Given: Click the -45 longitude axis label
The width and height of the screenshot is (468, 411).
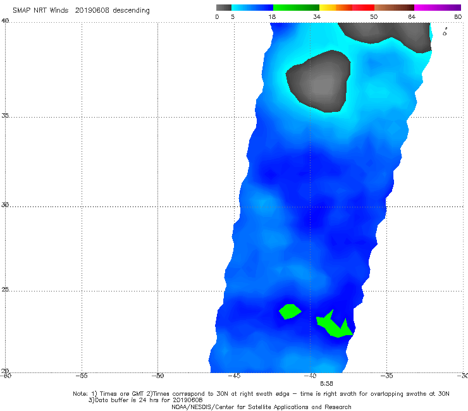Looking at the screenshot, I should (234, 376).
